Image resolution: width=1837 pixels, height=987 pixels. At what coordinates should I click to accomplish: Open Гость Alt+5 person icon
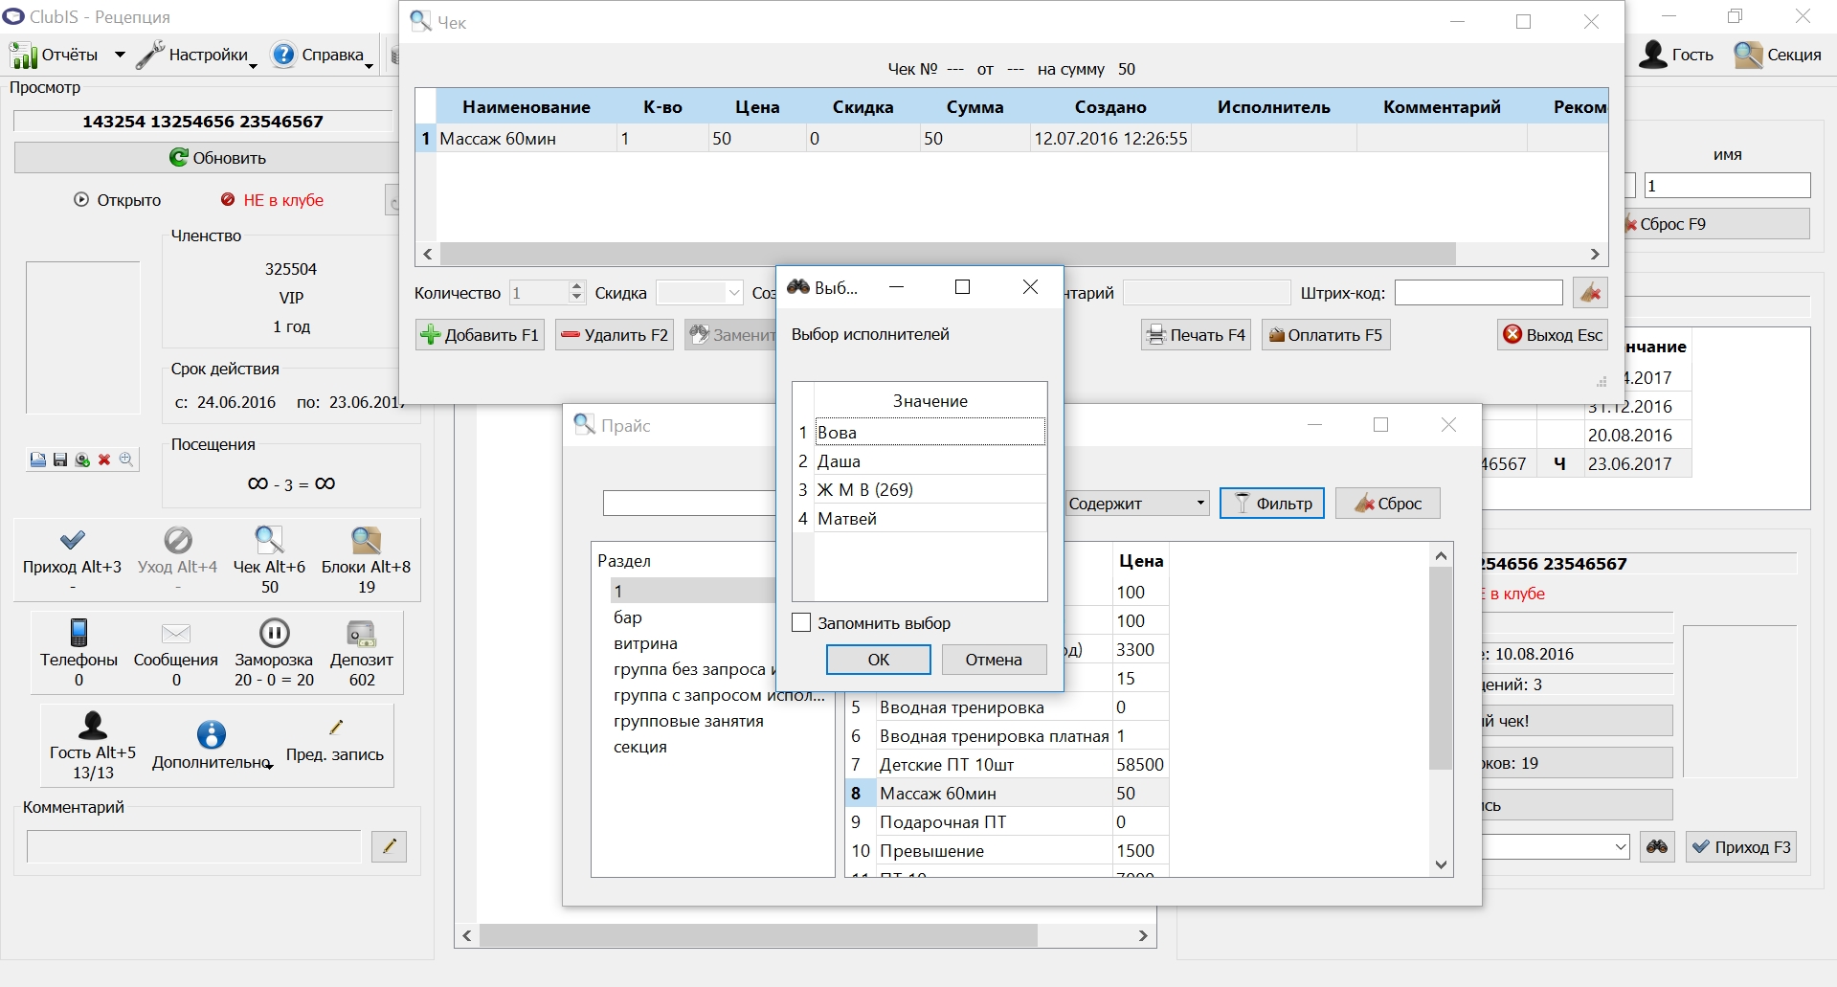pyautogui.click(x=93, y=725)
